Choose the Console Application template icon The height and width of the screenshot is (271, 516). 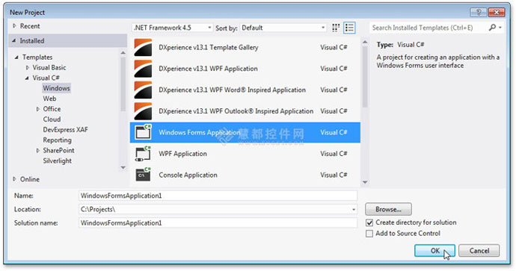143,175
